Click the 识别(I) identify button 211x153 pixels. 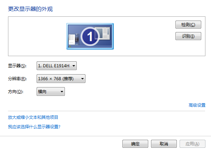188,36
